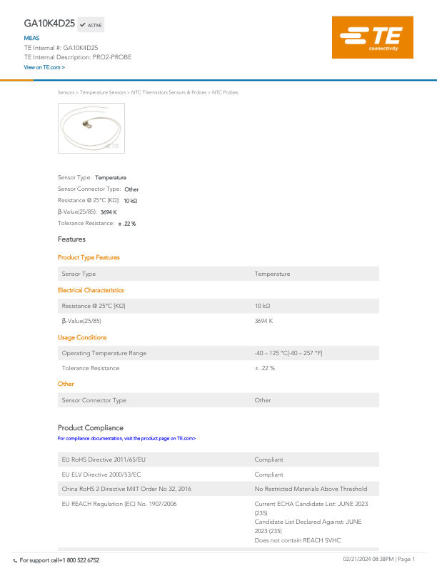
Task: Click '± .22 %' summary tolerance value
Action: point(127,224)
